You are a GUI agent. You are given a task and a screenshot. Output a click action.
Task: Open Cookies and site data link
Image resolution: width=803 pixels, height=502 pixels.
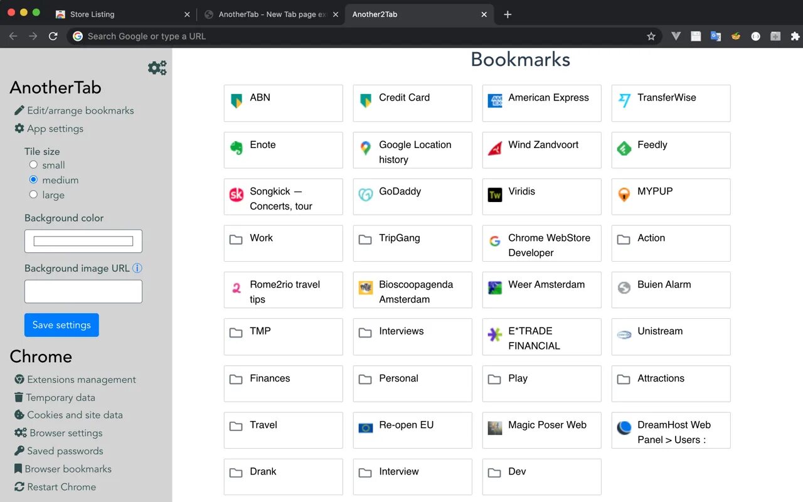click(x=69, y=415)
